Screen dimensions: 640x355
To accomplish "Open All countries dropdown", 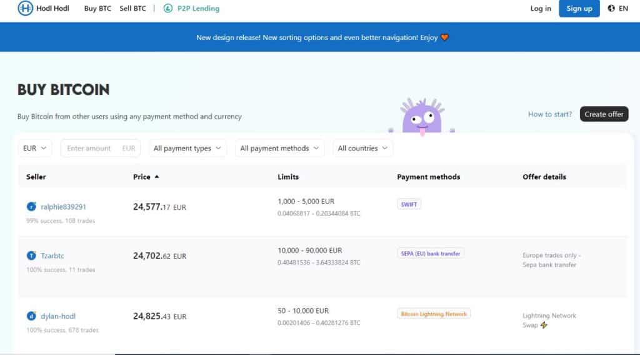I will pyautogui.click(x=362, y=148).
